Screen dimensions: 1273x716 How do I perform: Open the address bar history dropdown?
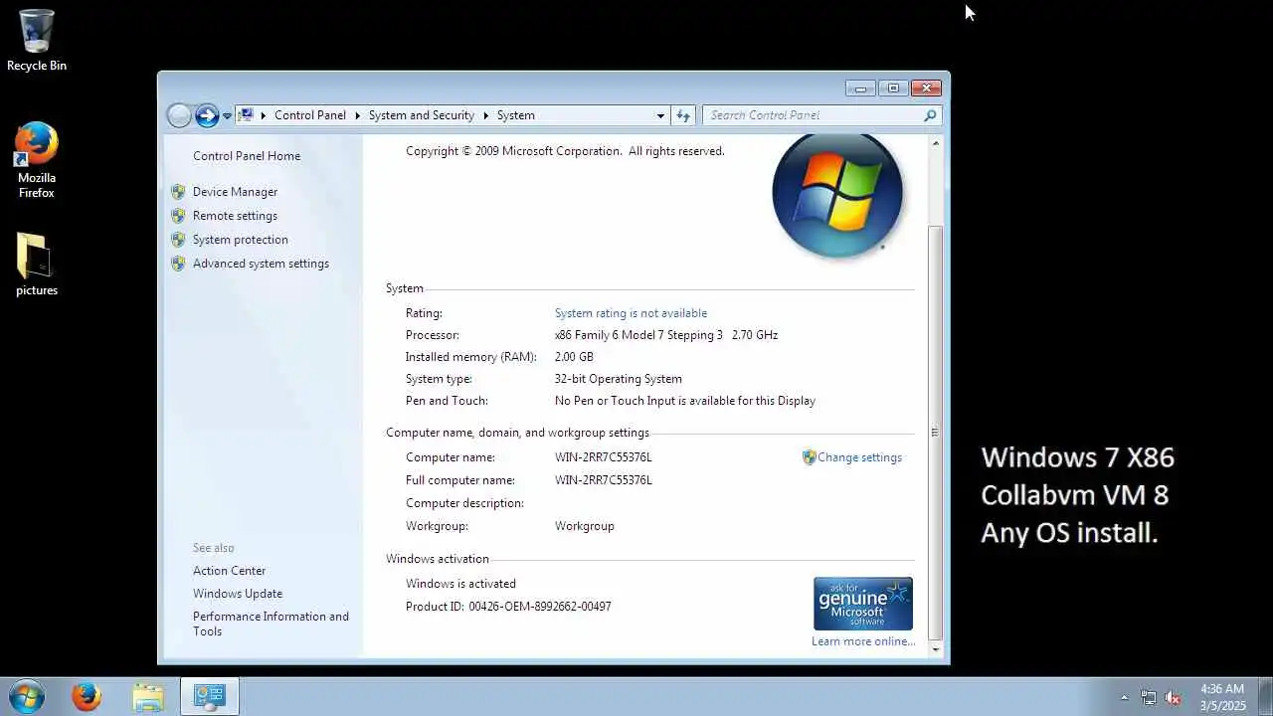pyautogui.click(x=660, y=115)
